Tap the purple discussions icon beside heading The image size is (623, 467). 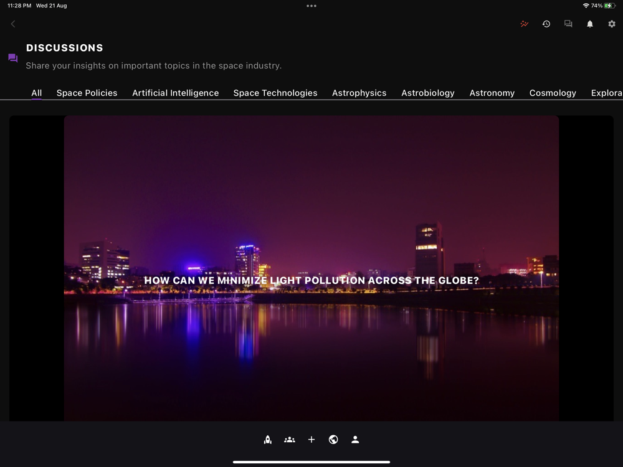coord(12,58)
